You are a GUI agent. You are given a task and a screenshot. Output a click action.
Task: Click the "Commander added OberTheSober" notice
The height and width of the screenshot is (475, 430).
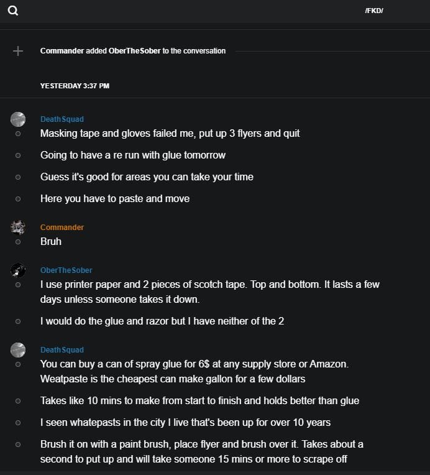(x=133, y=51)
